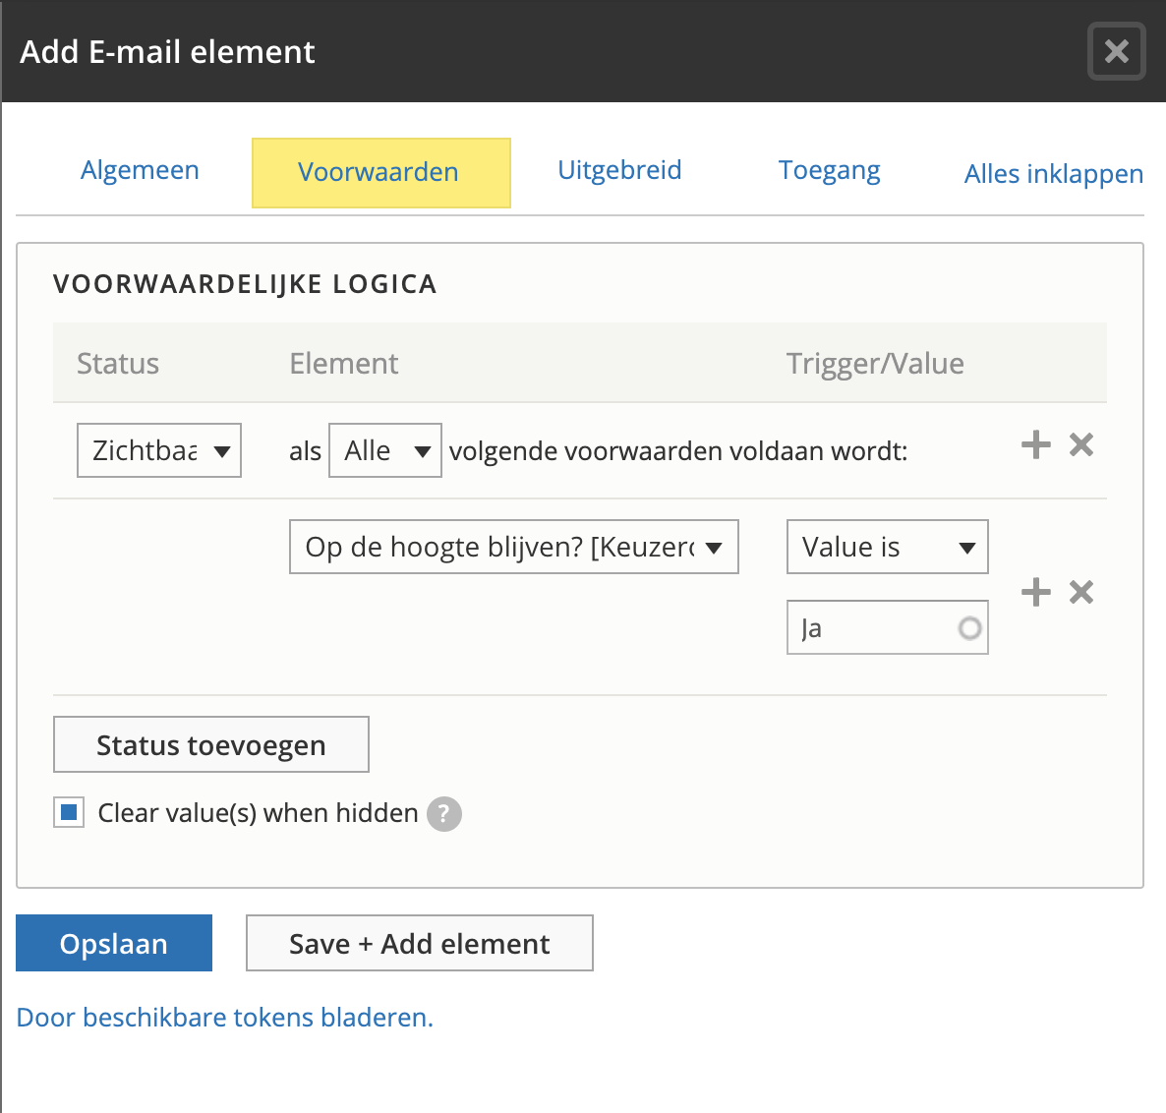Select the Voorwaarden tab

(379, 172)
